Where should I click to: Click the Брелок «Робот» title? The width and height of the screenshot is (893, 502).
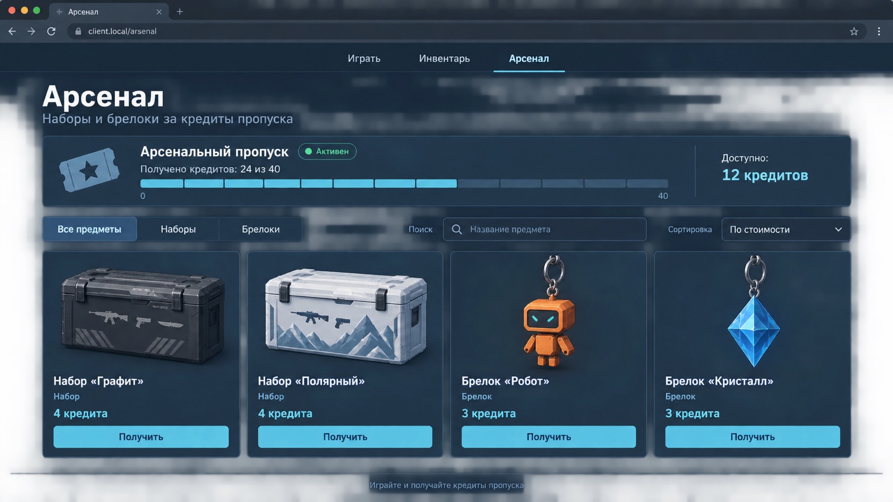click(x=505, y=381)
